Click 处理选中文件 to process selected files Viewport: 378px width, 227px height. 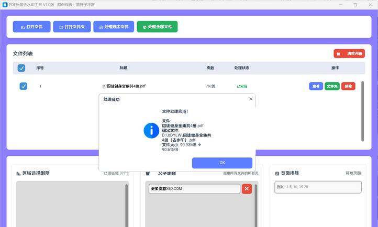(x=114, y=27)
